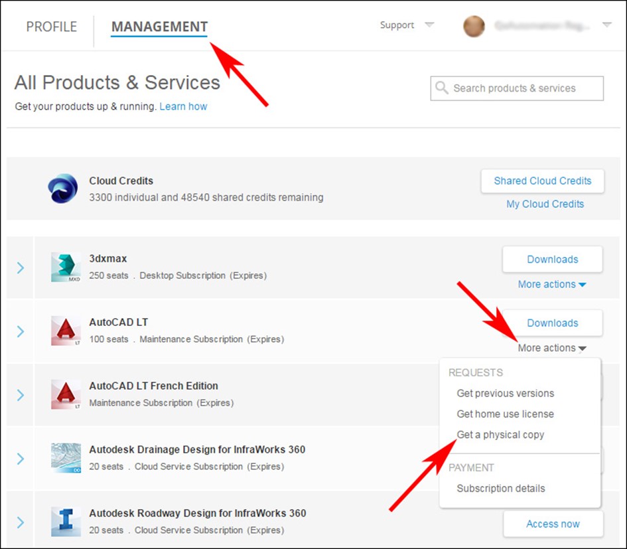
Task: Expand Autodesk Roadway Design row chevron
Action: [x=21, y=522]
